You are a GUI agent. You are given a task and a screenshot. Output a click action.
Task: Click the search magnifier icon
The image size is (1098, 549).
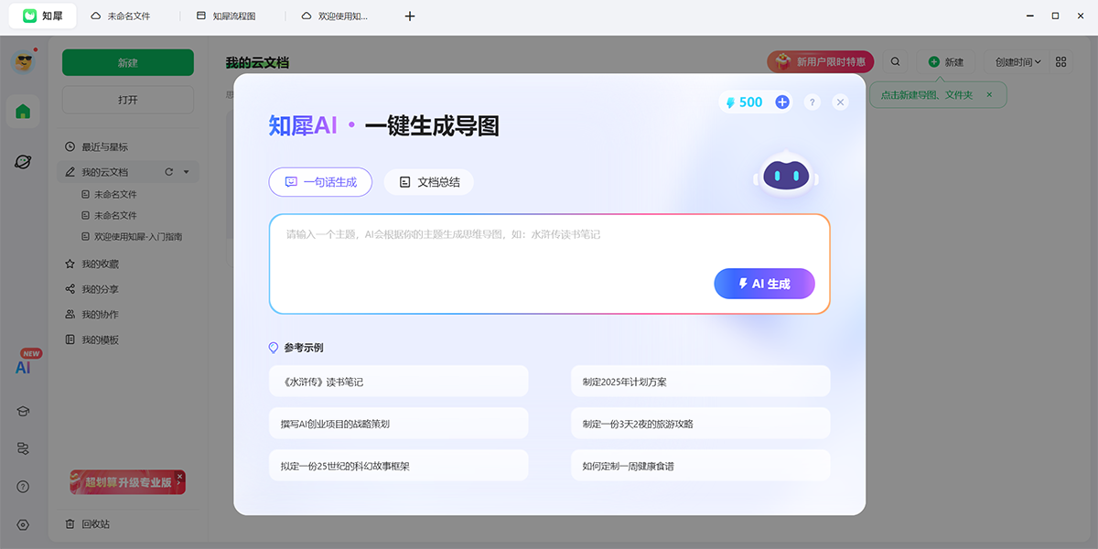(896, 62)
